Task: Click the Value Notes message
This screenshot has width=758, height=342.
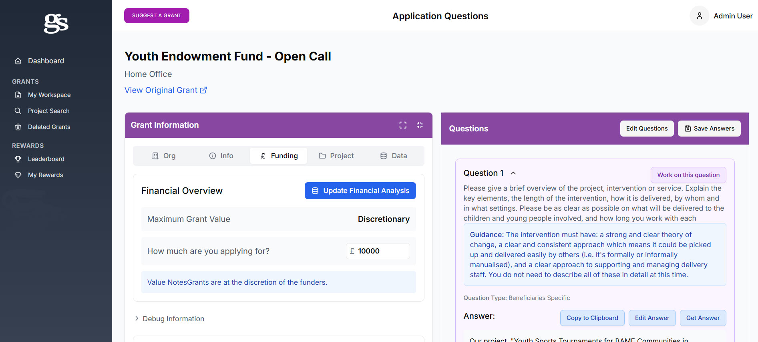Action: coord(278,282)
